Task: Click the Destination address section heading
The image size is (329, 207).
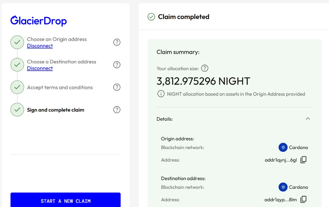Action: coord(183,178)
